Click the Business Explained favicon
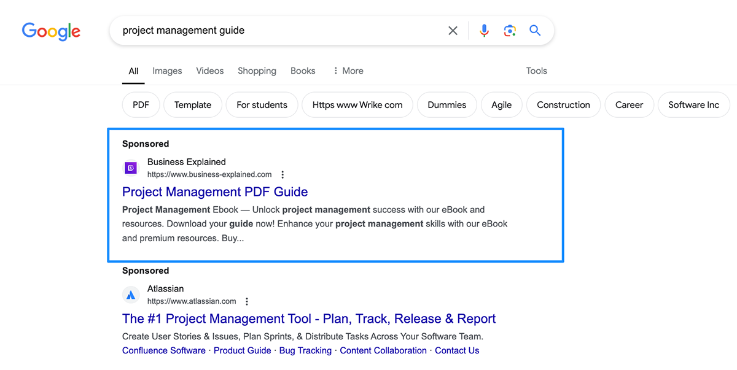The width and height of the screenshot is (737, 370). tap(131, 168)
